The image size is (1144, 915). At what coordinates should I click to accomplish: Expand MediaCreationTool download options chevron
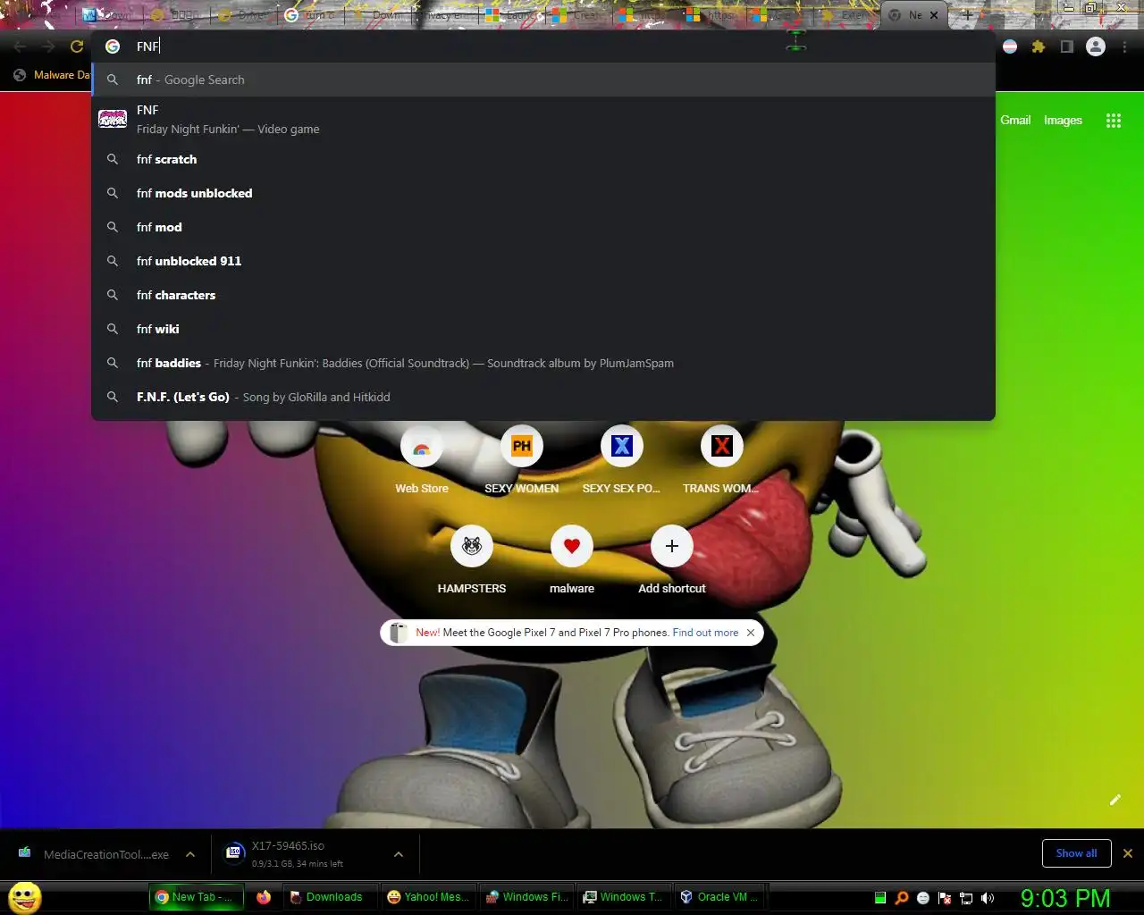click(x=190, y=854)
